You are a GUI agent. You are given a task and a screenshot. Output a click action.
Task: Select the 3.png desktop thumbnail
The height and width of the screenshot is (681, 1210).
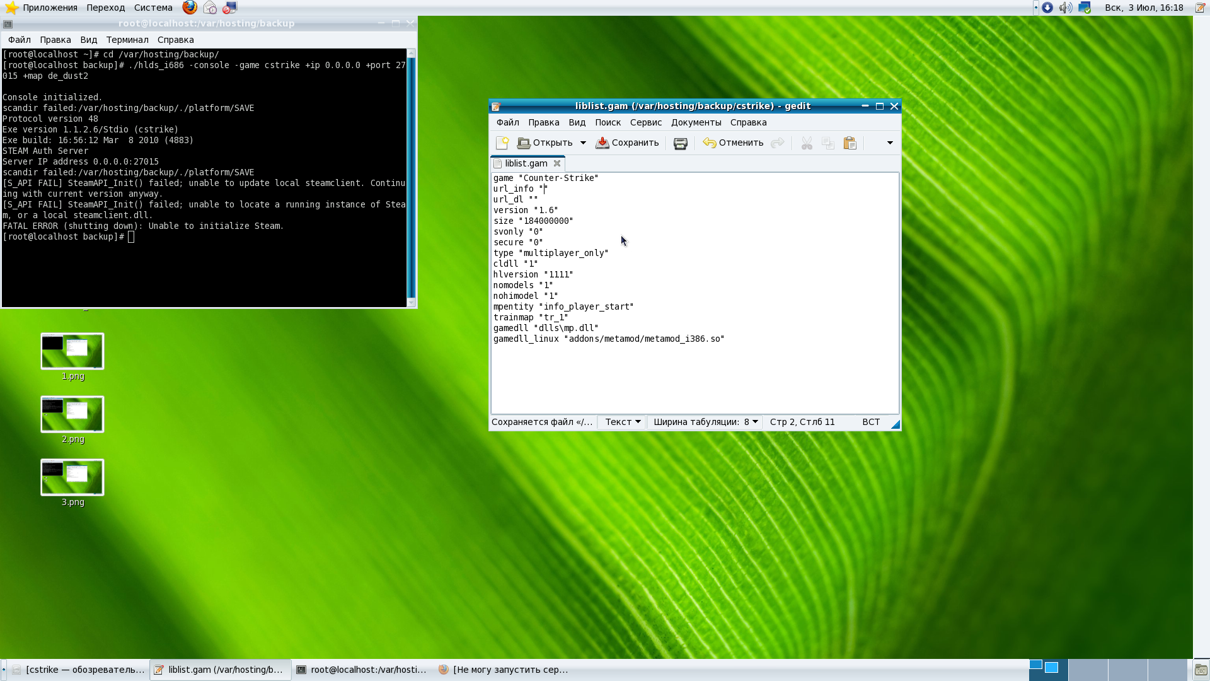72,477
